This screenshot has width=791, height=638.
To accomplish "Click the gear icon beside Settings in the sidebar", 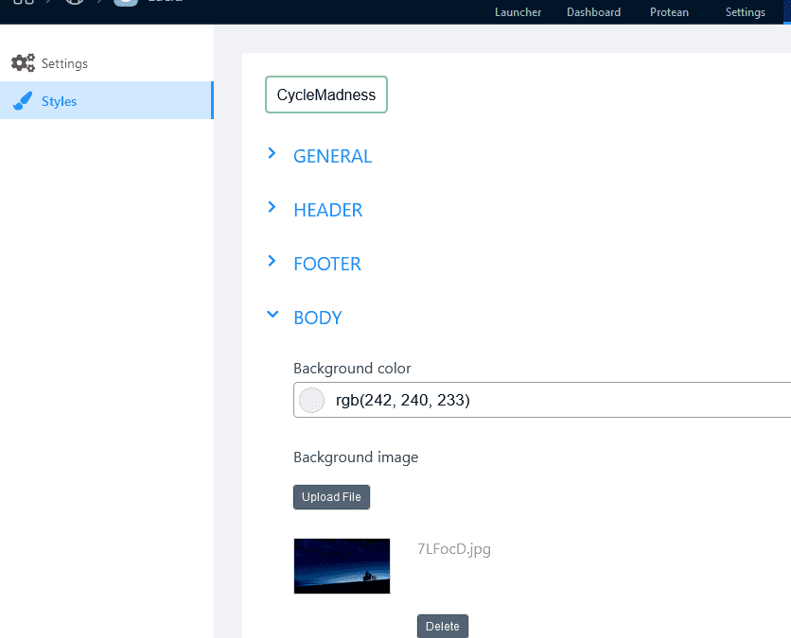I will (23, 63).
